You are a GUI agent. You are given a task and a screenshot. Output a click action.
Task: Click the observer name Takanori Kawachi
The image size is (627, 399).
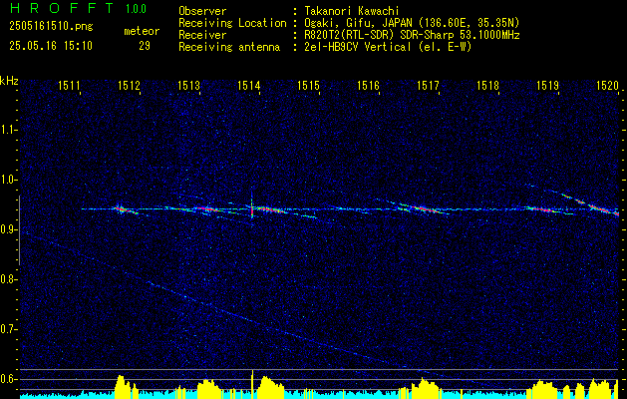point(350,11)
